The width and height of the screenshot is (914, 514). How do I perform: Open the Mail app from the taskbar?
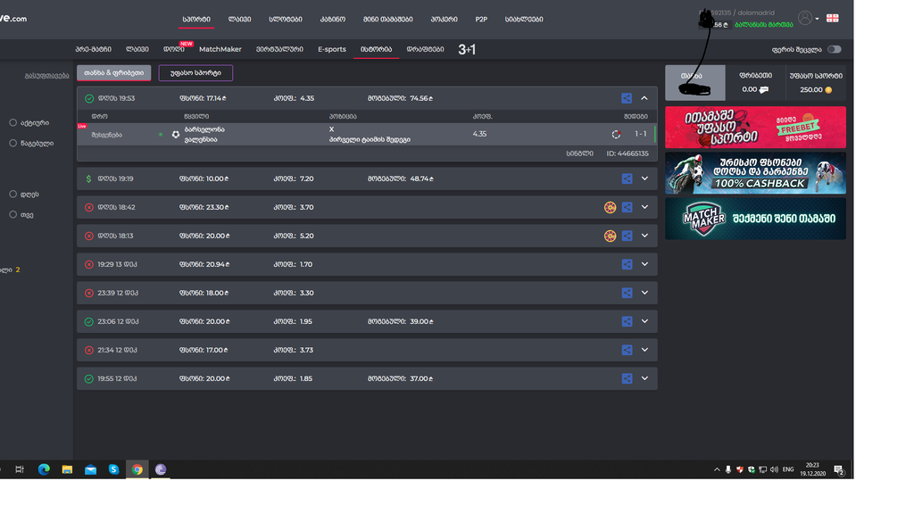[x=90, y=469]
